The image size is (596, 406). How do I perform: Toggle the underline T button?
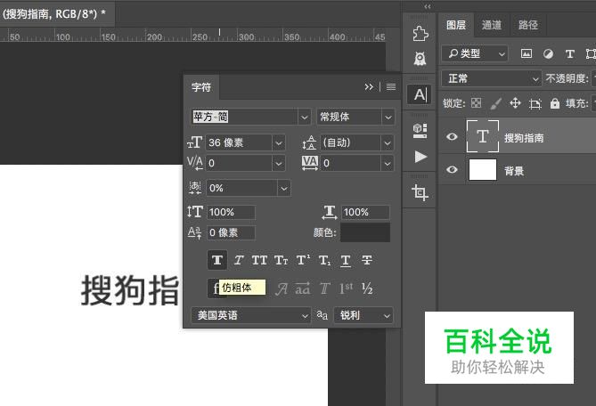346,261
